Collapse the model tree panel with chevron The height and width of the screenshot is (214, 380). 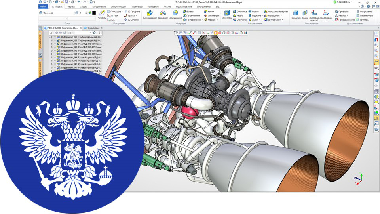coord(99,33)
